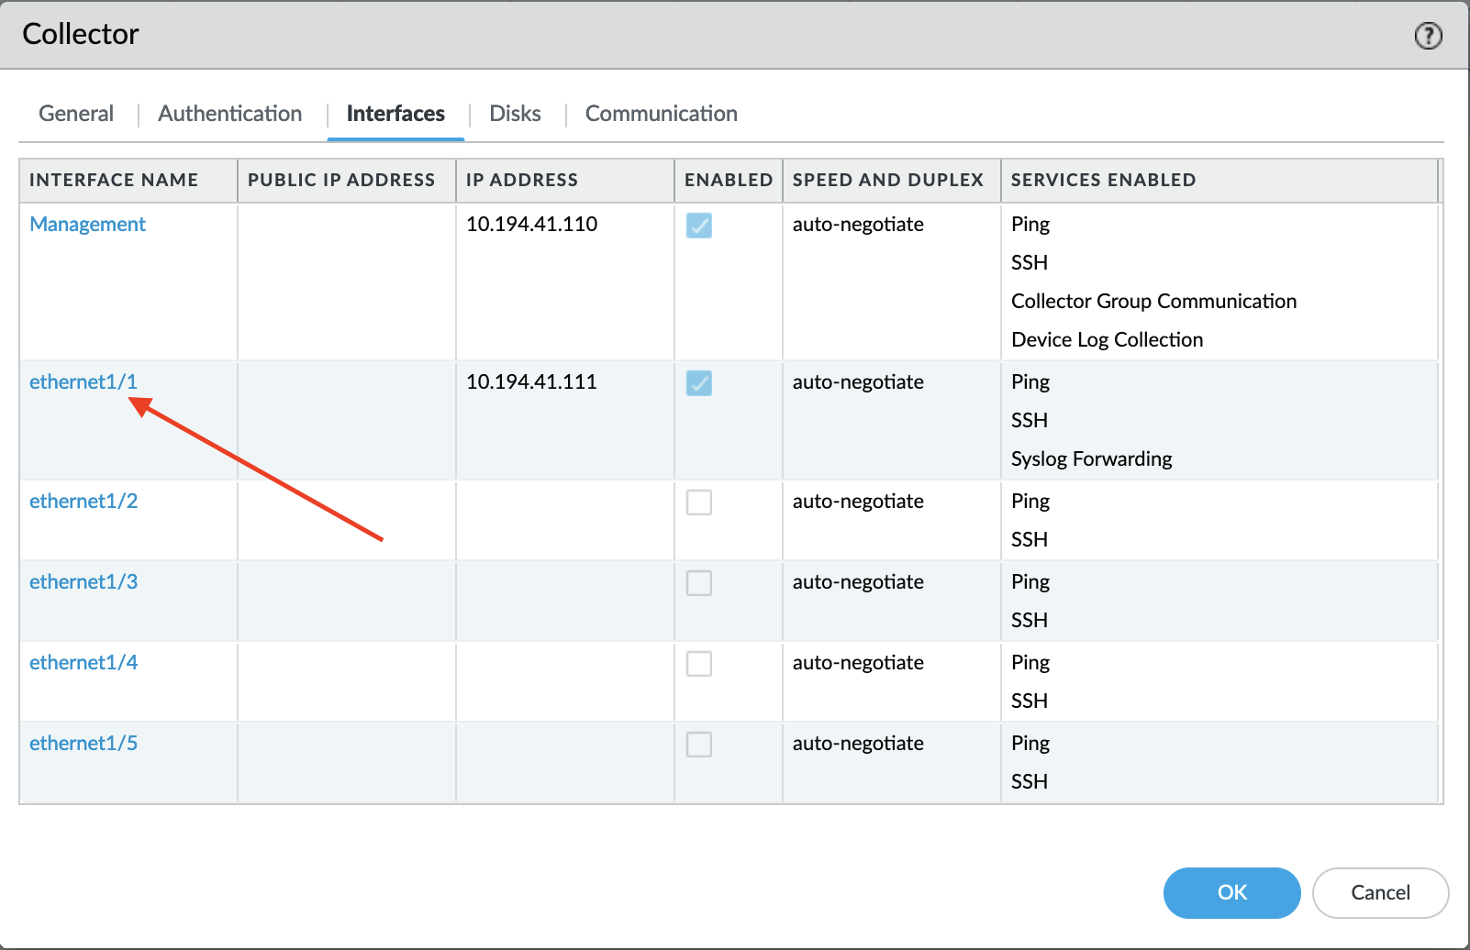Disable the ethernet1/1 interface checkbox

(x=699, y=384)
